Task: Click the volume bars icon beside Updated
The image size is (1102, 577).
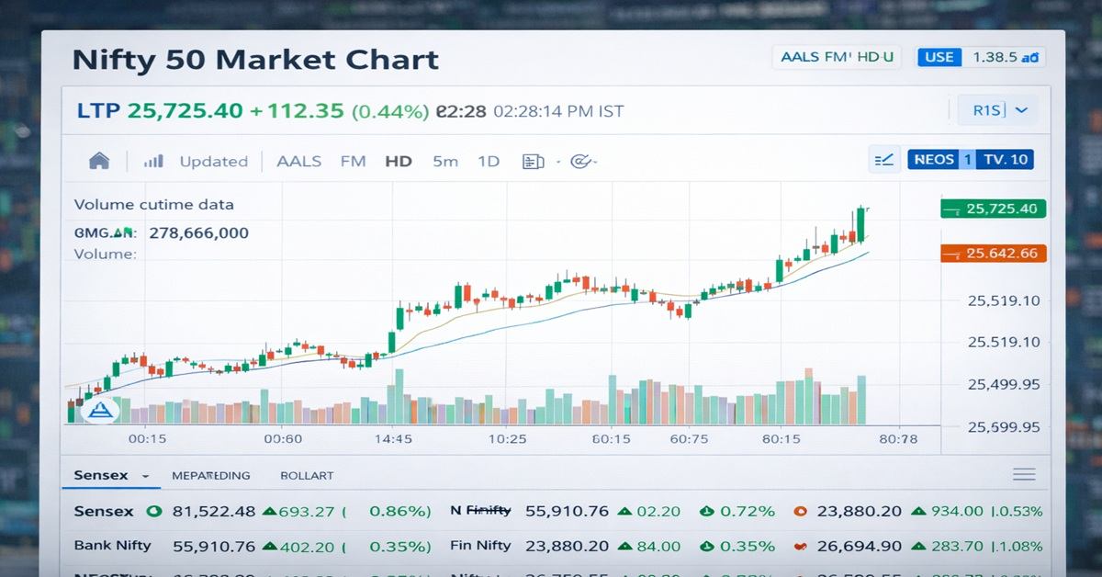Action: tap(152, 160)
